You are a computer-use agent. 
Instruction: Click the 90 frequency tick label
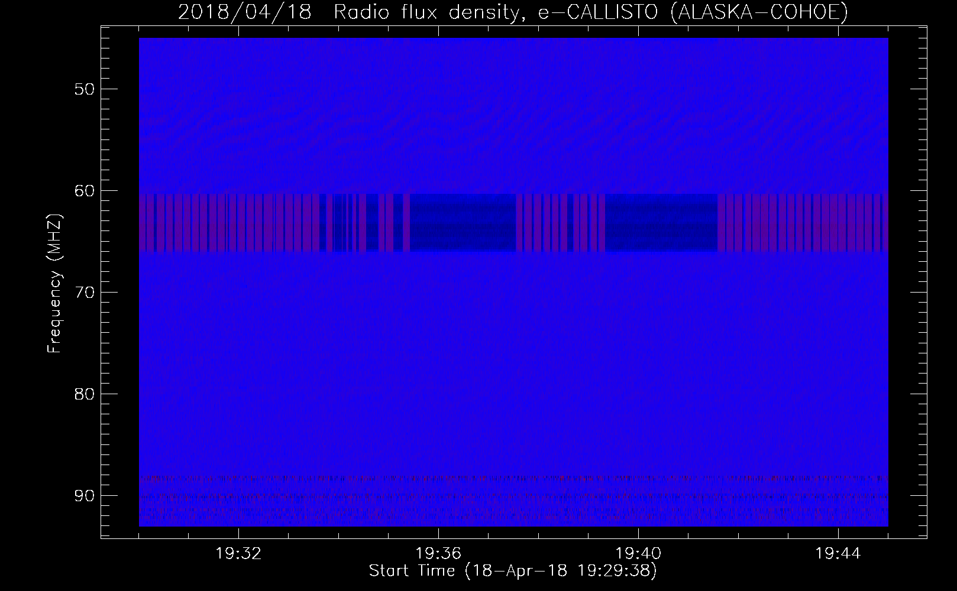tap(84, 495)
